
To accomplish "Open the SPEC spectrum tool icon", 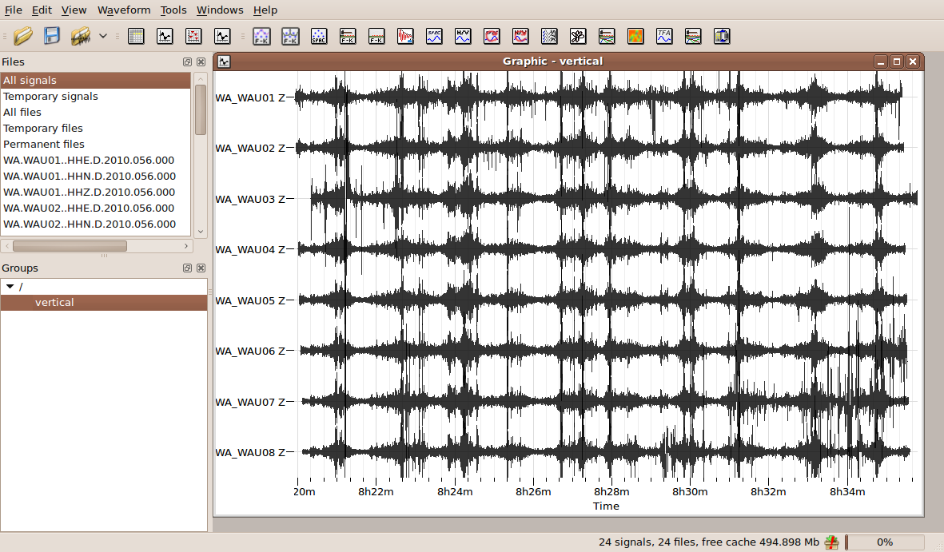I will (434, 36).
